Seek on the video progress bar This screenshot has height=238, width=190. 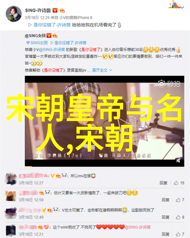tap(104, 167)
